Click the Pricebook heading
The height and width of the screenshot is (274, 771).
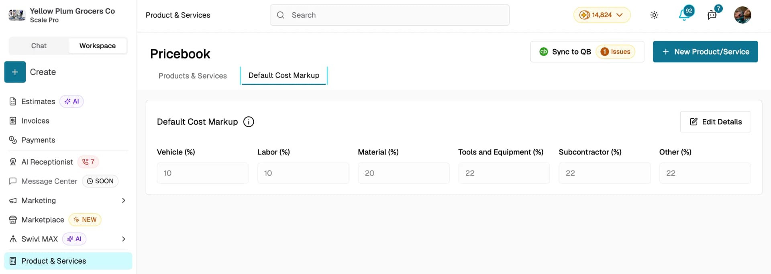(180, 54)
